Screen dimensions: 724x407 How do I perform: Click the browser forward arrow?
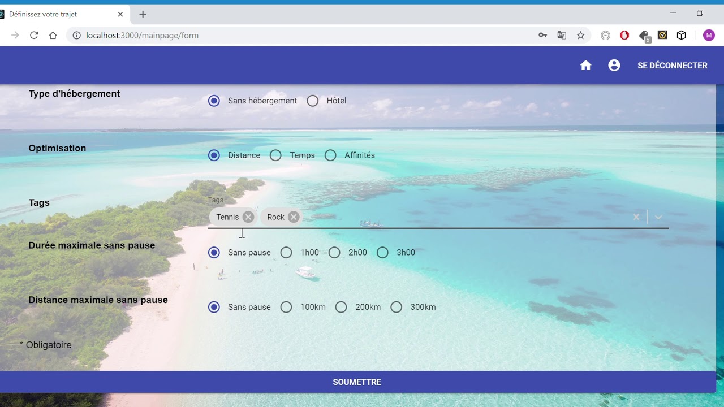(15, 35)
